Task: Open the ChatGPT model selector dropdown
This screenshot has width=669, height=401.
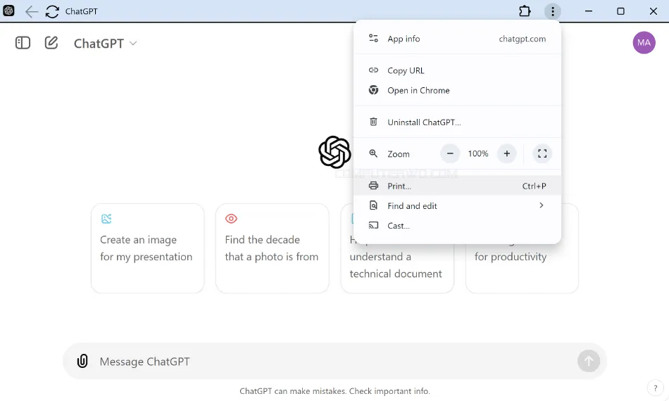Action: 105,44
